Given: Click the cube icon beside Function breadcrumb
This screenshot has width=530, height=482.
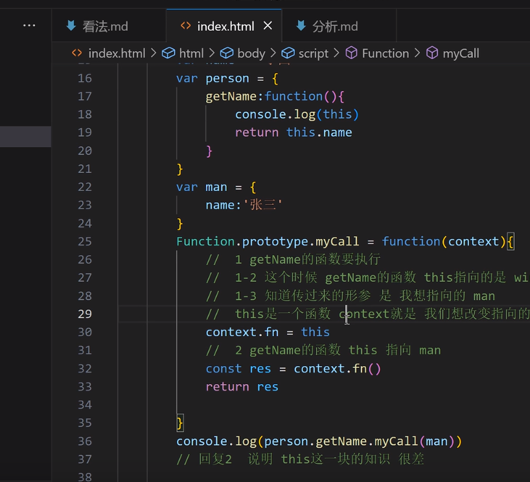Looking at the screenshot, I should [x=351, y=53].
